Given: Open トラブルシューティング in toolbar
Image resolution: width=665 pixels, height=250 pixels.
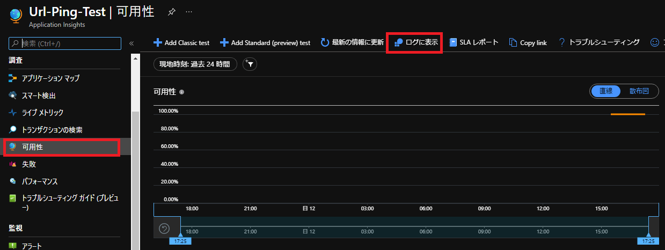Looking at the screenshot, I should pyautogui.click(x=598, y=42).
